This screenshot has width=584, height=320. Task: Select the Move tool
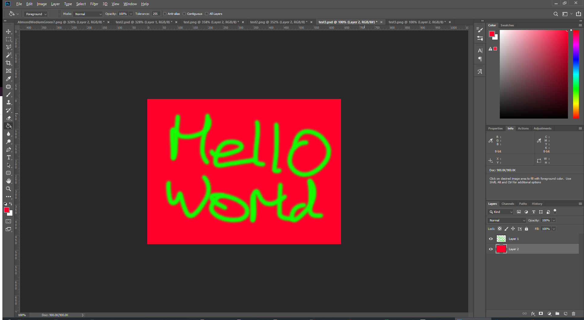pyautogui.click(x=8, y=32)
